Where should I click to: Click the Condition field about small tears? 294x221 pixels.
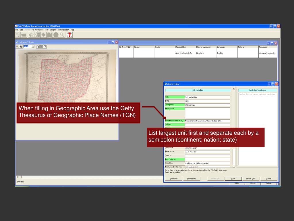click(207, 163)
